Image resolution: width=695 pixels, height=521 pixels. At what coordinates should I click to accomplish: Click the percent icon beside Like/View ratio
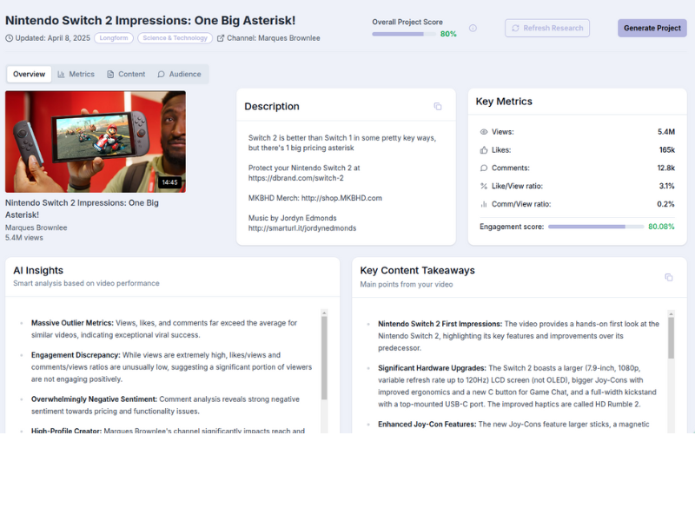click(x=484, y=186)
